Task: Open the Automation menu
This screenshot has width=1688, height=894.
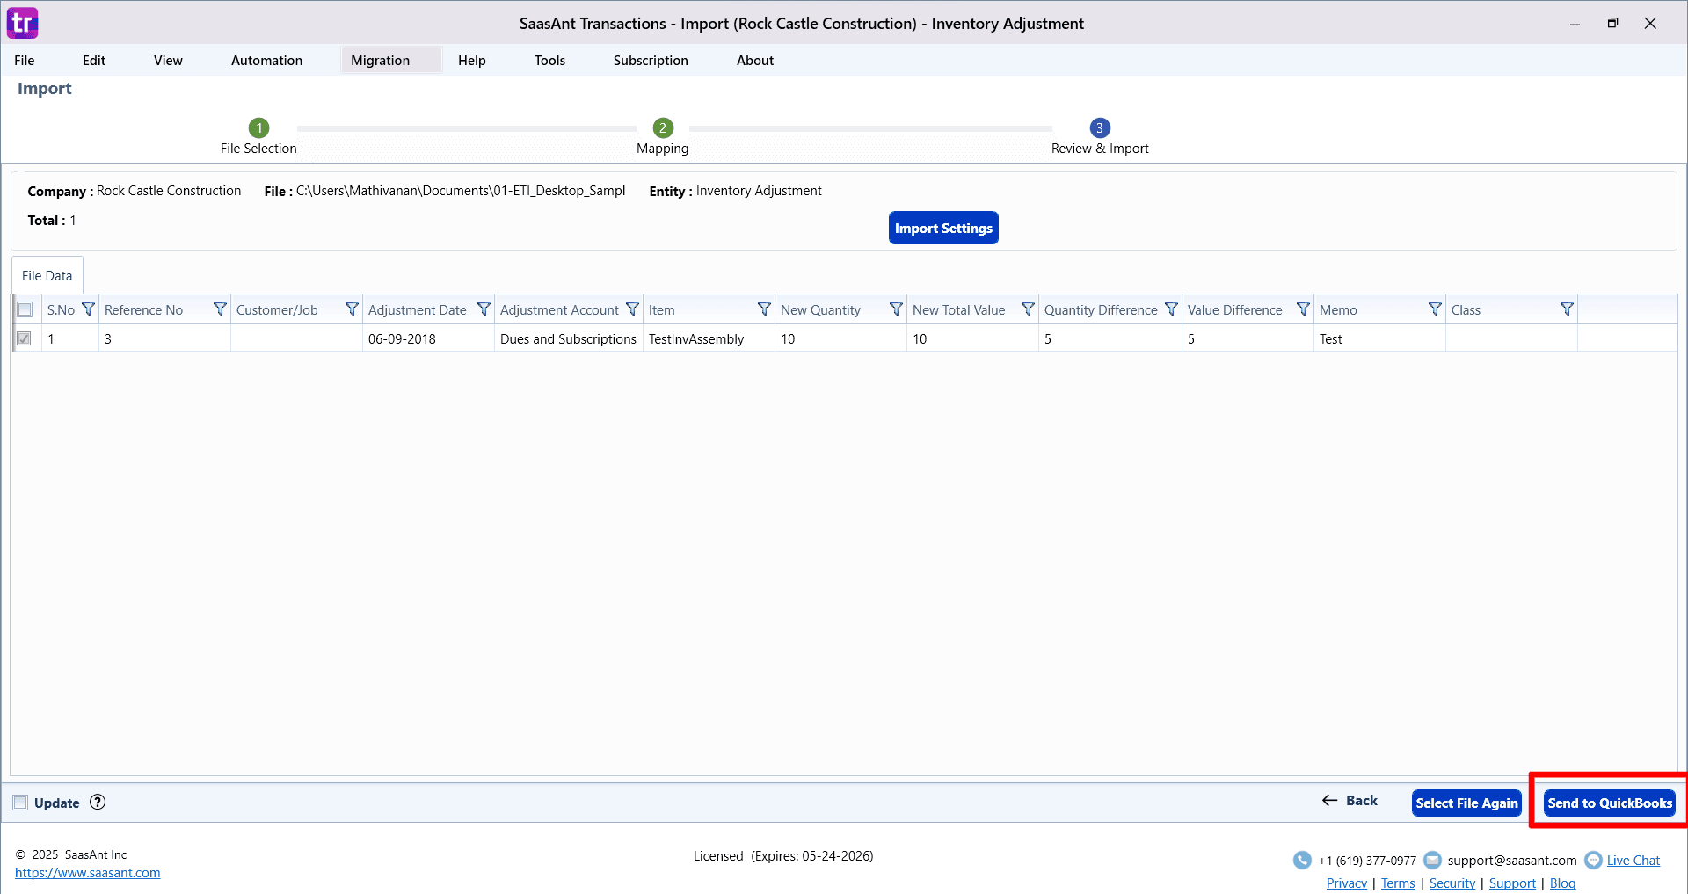Action: pos(266,60)
